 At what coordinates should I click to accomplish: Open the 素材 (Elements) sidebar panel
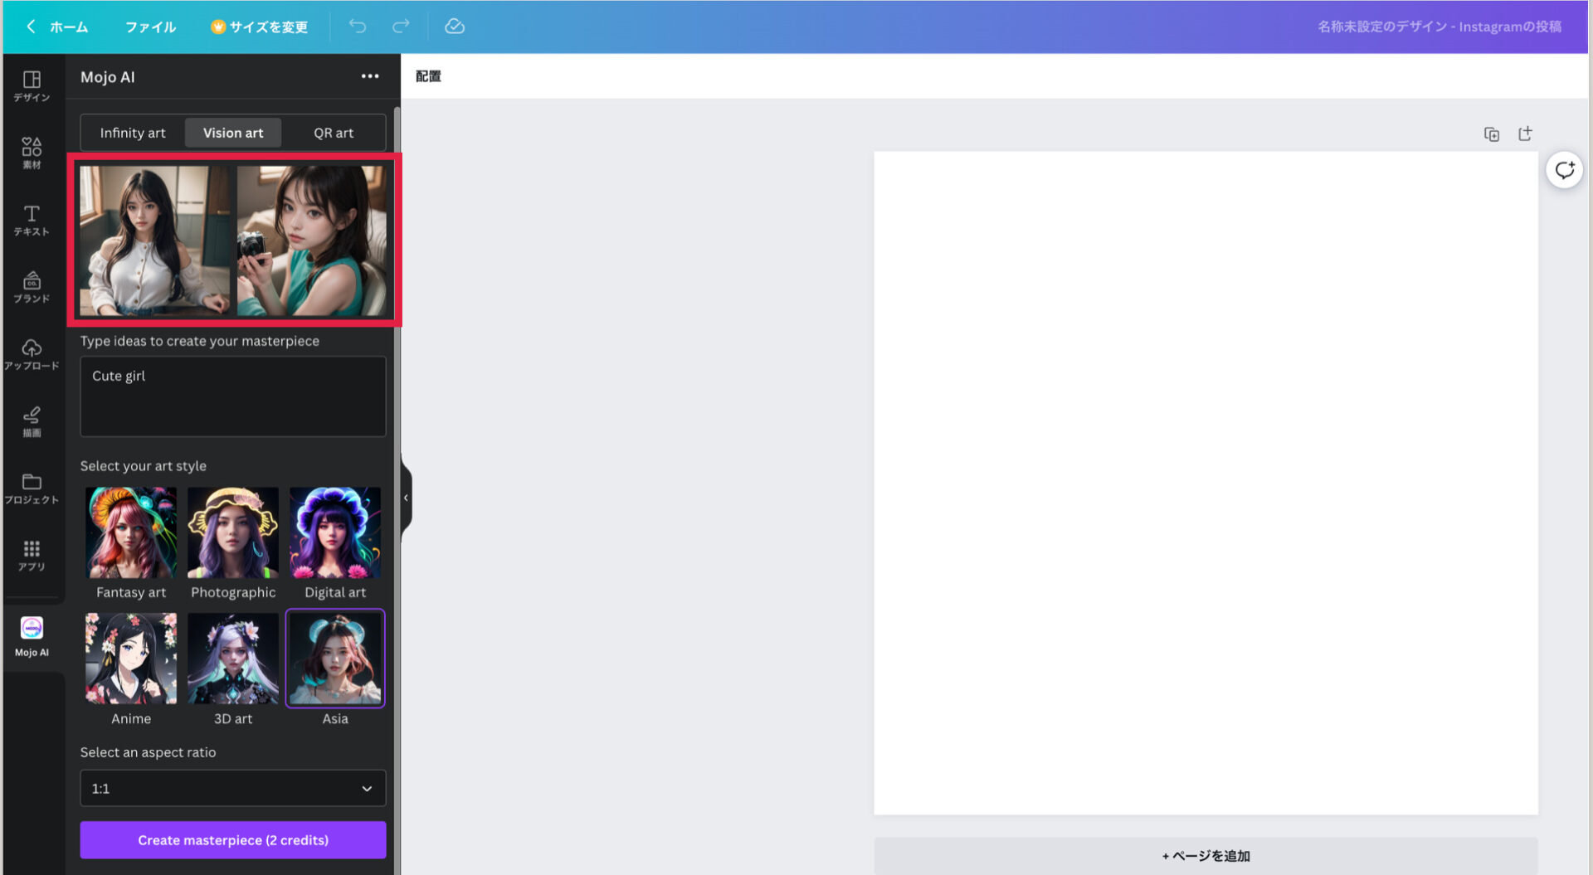(x=32, y=153)
